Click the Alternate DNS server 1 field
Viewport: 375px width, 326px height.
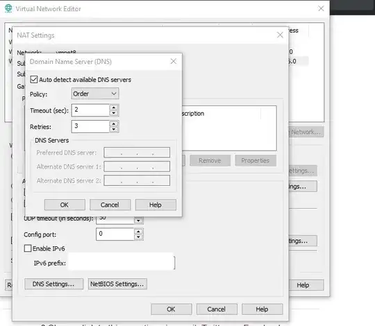coord(137,166)
